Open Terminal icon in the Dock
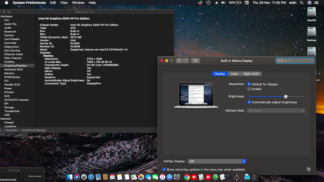The width and height of the screenshot is (324, 182). point(230,177)
